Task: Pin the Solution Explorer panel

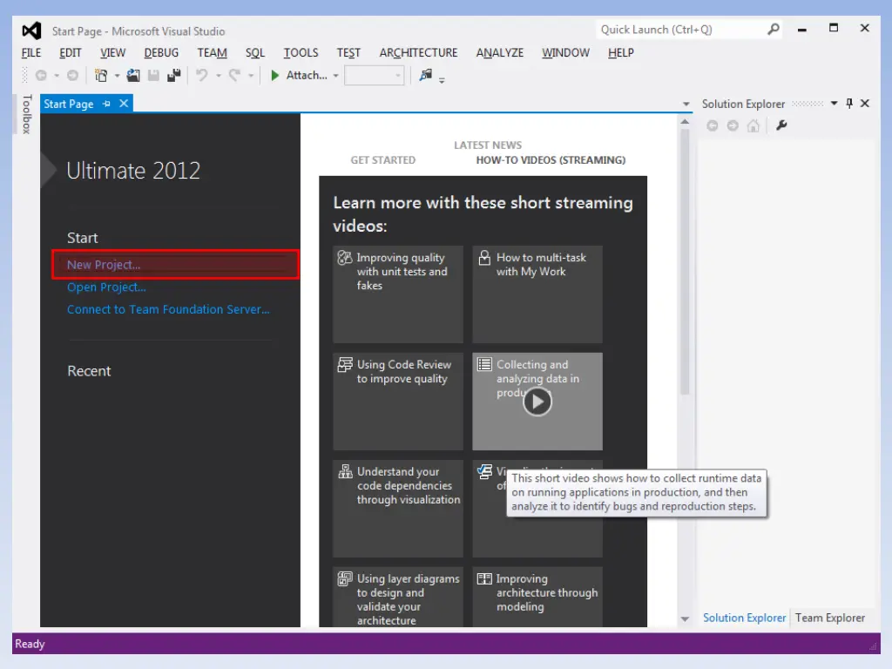Action: click(x=849, y=104)
